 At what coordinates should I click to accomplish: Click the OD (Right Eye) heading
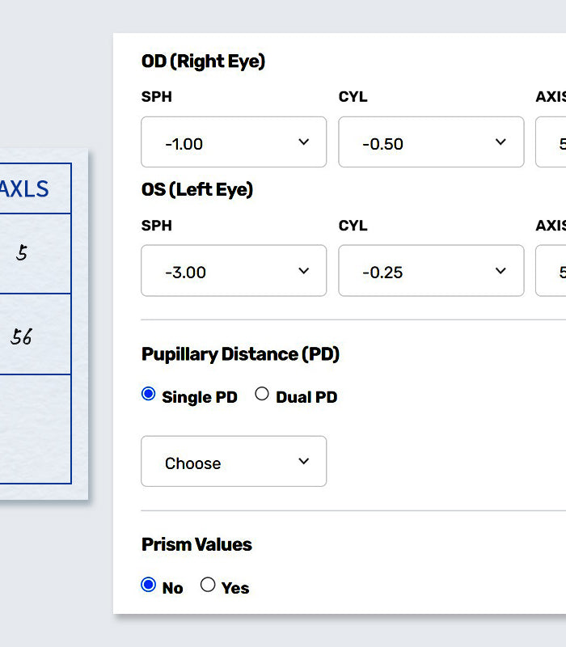[203, 61]
